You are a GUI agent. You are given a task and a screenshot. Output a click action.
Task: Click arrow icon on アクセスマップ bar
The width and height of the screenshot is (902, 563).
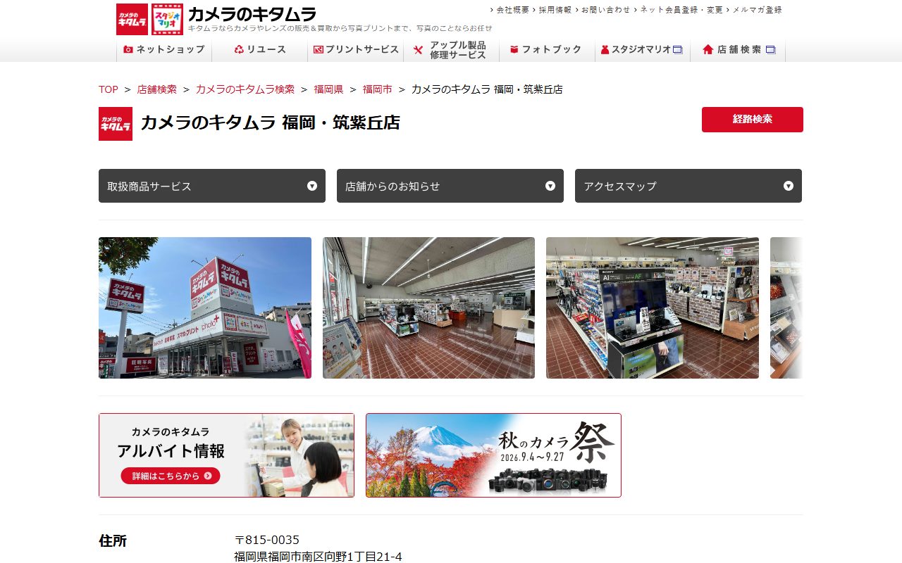tap(789, 186)
